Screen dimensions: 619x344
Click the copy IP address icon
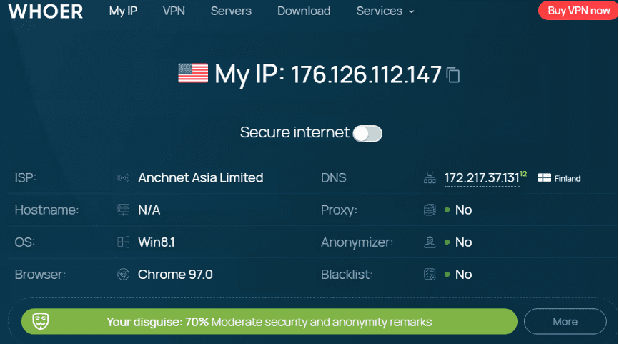(453, 74)
